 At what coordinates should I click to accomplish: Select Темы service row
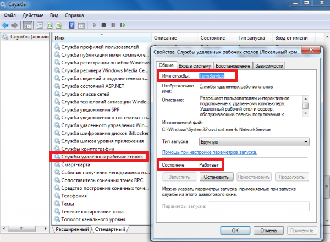pos(101,204)
